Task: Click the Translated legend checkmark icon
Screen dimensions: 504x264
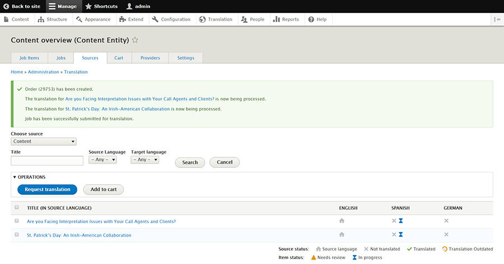Action: pos(409,249)
